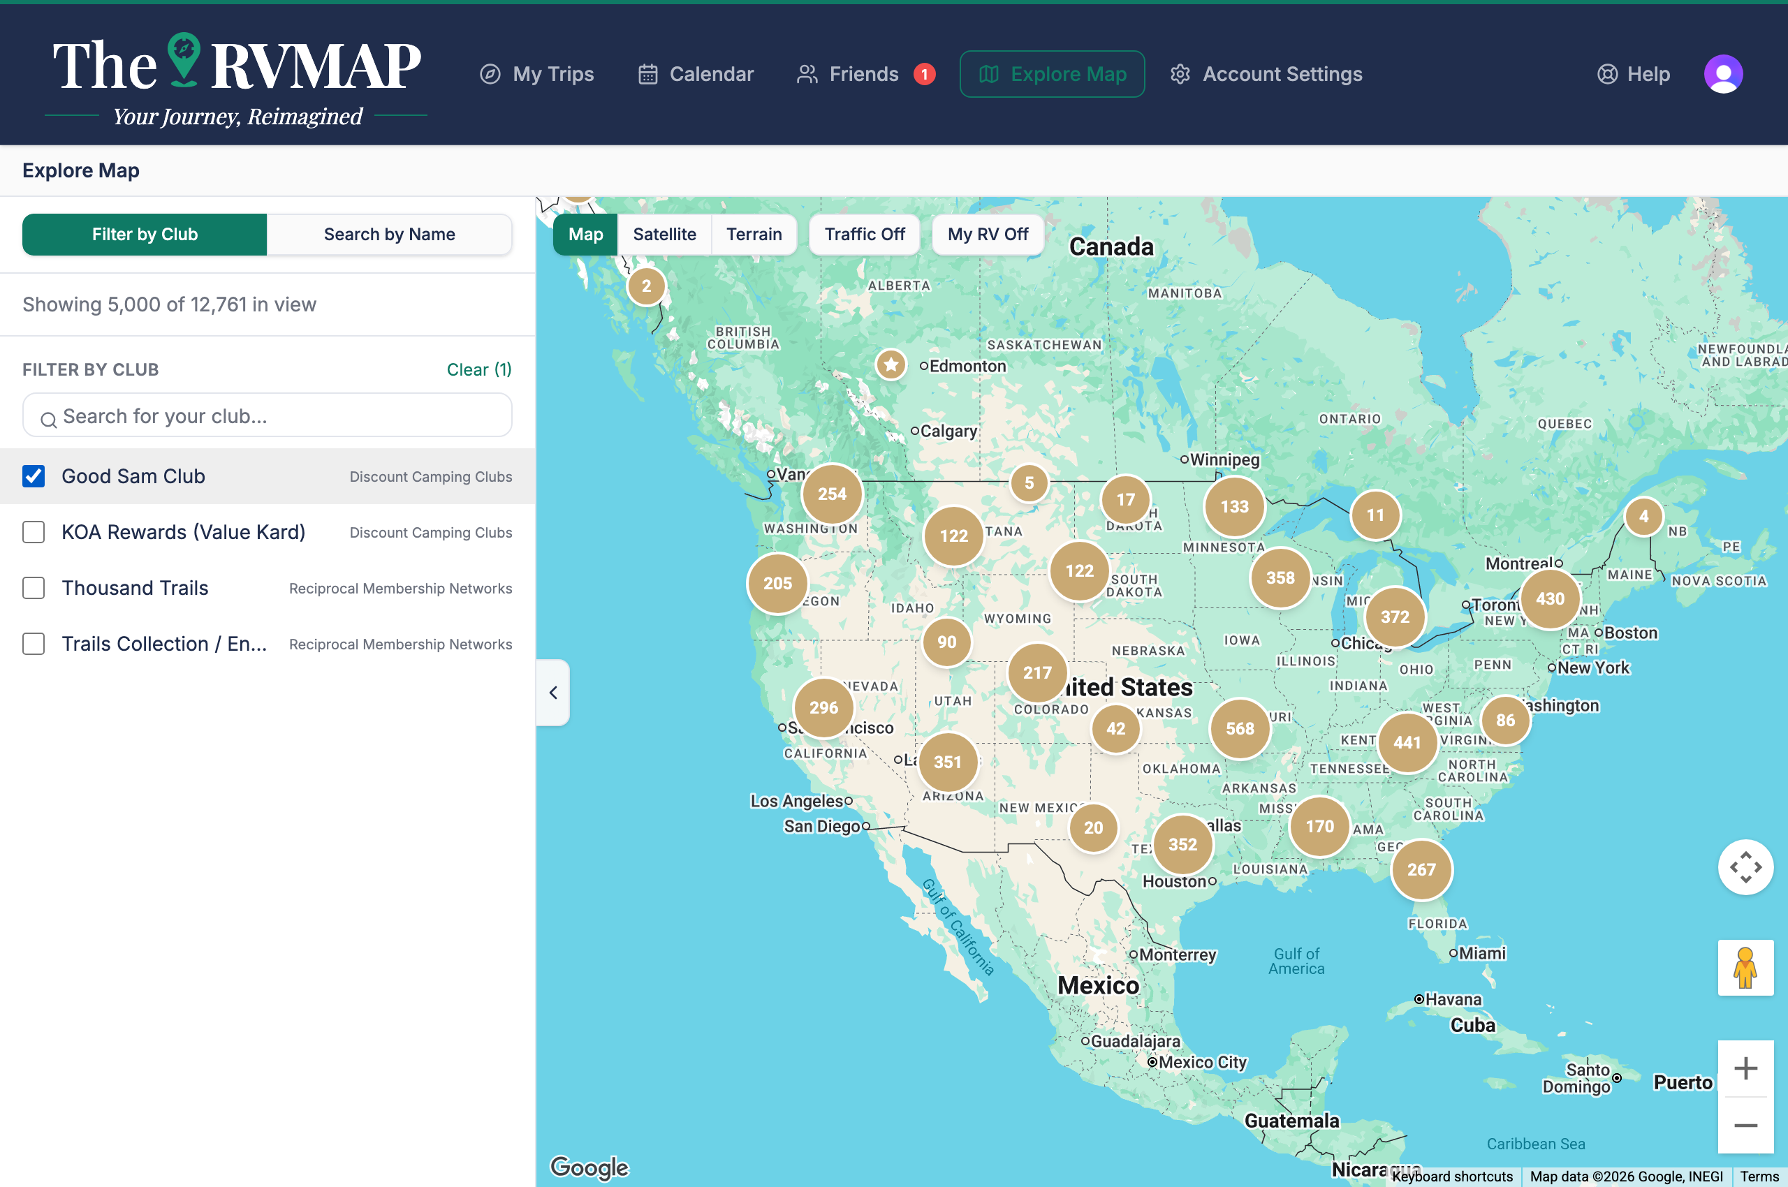Screen dimensions: 1788x1187
Task: Open the user profile avatar
Action: point(1723,74)
